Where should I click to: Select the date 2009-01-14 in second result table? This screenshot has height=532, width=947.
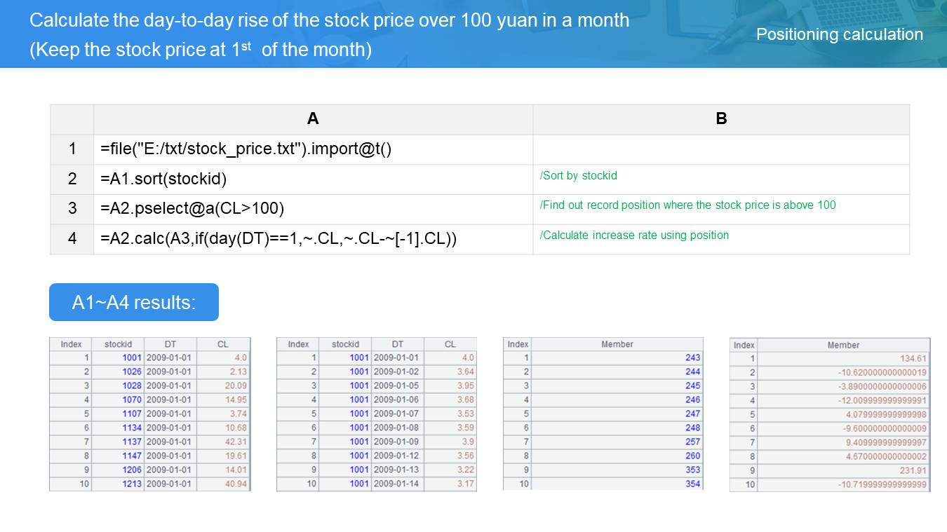point(397,484)
